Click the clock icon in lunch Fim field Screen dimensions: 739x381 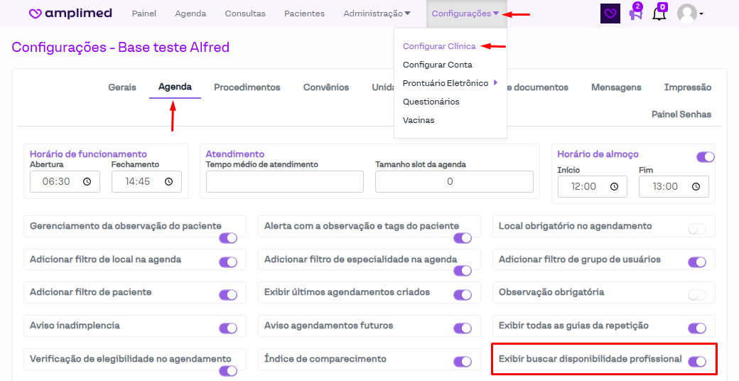[x=696, y=187]
